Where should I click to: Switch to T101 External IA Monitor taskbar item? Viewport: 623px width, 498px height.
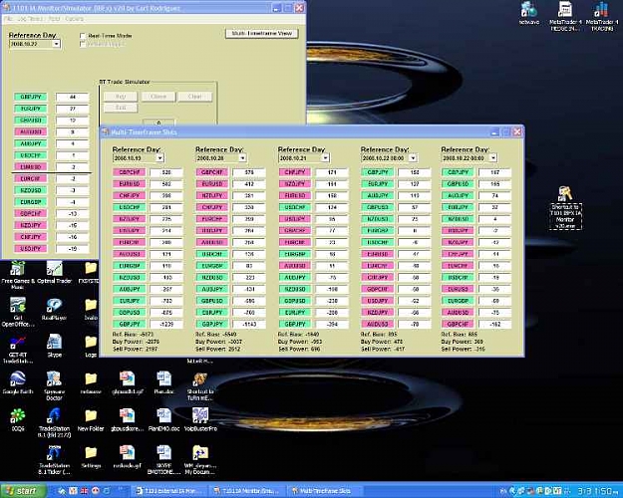tap(169, 491)
